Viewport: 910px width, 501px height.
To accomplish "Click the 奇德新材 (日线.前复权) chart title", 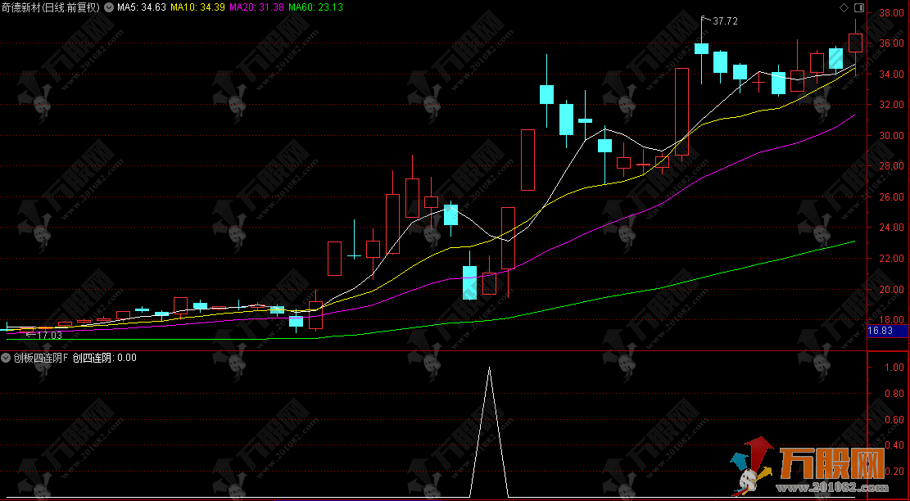I will point(51,7).
